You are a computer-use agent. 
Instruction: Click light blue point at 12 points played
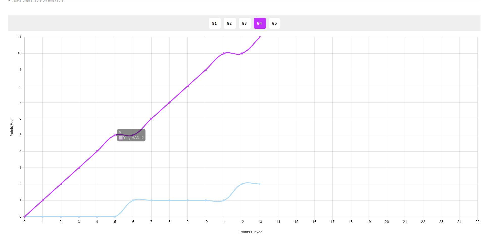click(242, 184)
